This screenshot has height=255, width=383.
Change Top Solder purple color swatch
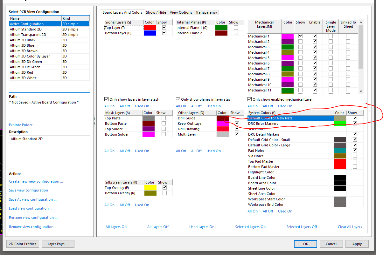[149, 129]
